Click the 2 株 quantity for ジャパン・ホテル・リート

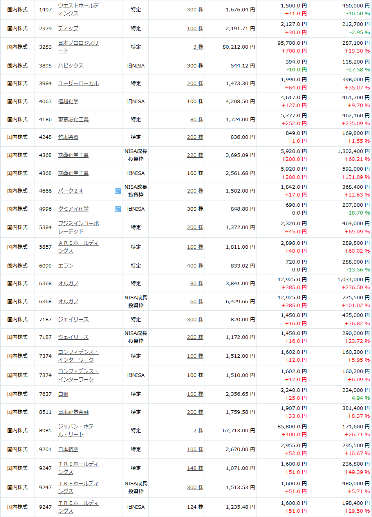tap(198, 430)
